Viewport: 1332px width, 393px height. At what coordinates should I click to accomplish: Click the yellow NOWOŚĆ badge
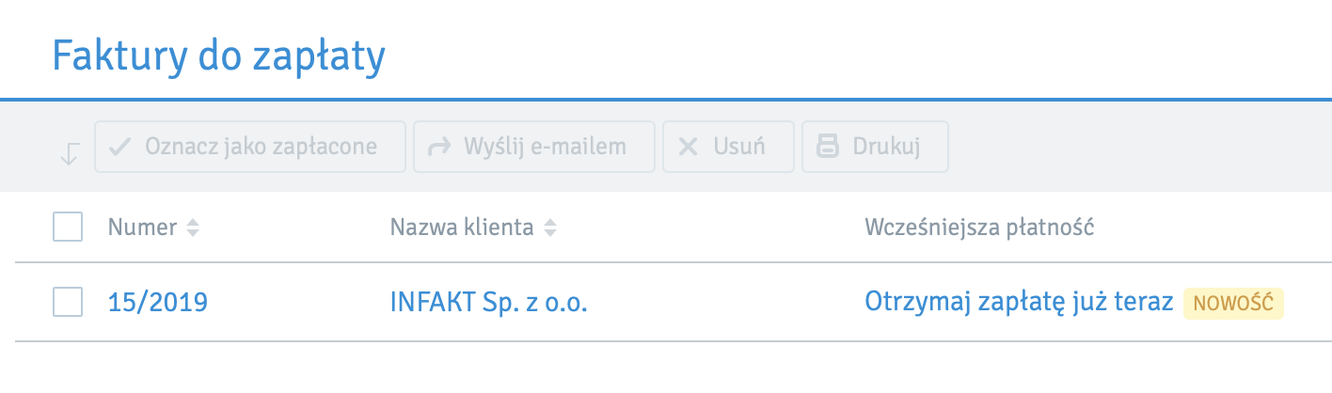1233,303
